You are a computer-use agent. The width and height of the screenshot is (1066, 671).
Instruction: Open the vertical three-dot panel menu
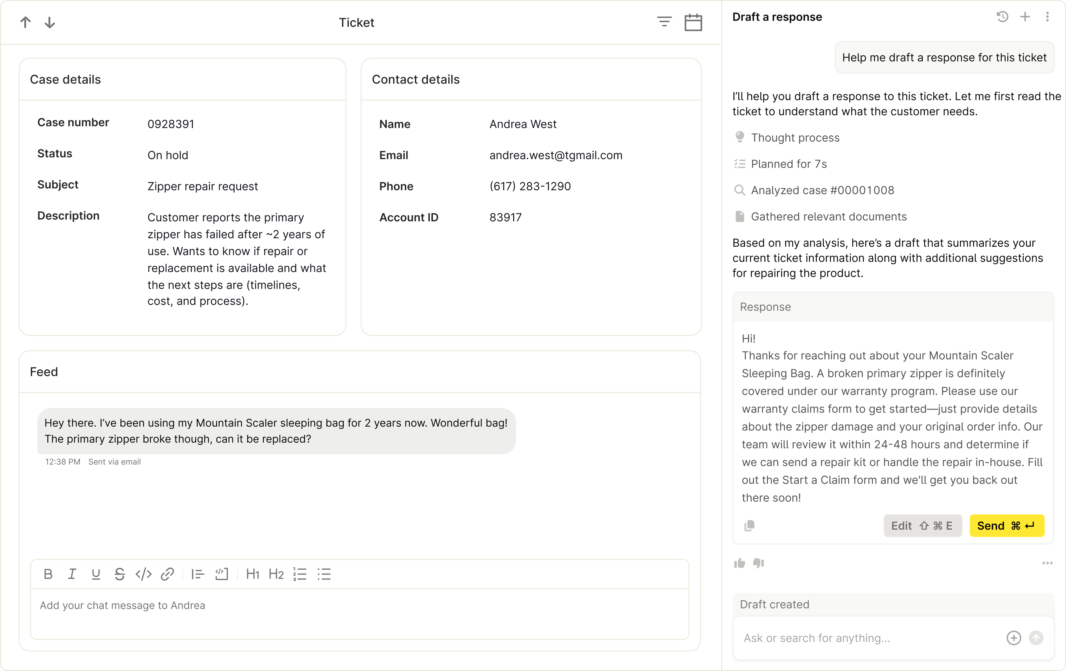pos(1047,17)
